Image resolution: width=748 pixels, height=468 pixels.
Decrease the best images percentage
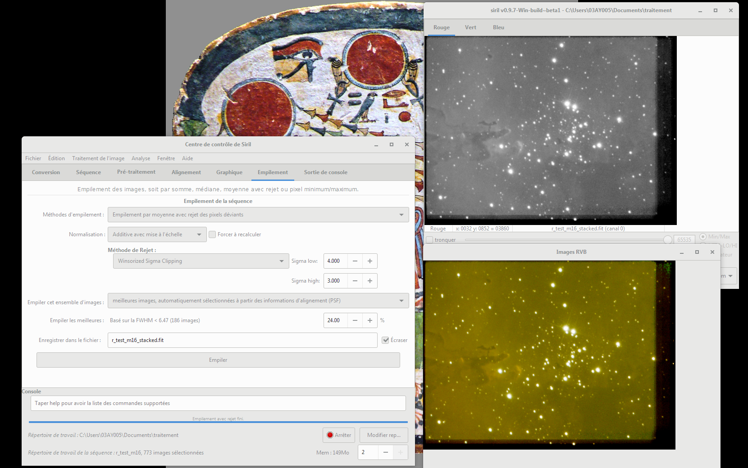point(355,320)
